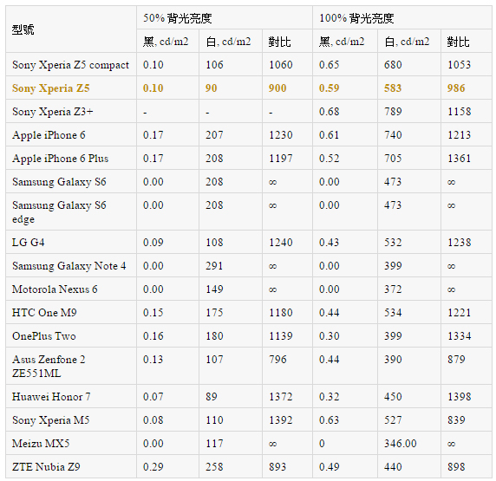Select the Samsung Galaxy S6 edge cell
This screenshot has height=481, width=496.
71,211
